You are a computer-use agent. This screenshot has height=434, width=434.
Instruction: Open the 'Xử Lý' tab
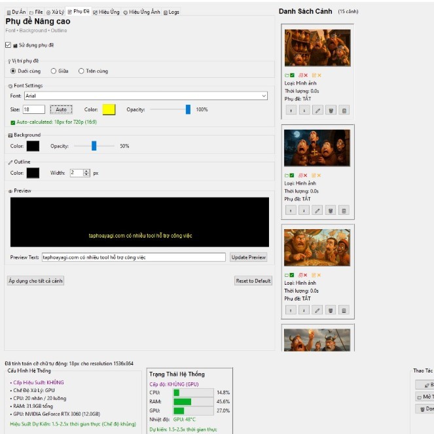tap(55, 12)
